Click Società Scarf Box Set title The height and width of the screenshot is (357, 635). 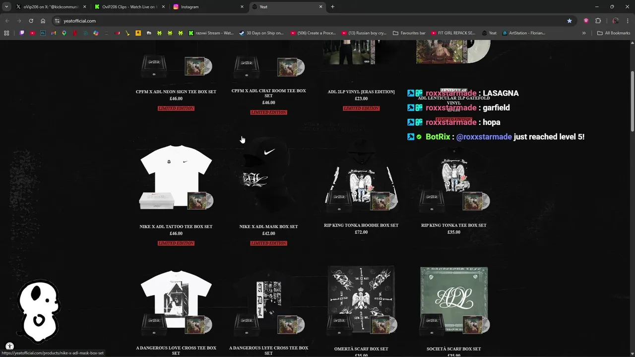pos(454,349)
